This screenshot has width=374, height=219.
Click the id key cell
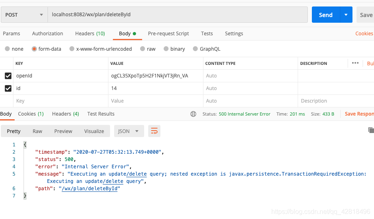(61, 88)
